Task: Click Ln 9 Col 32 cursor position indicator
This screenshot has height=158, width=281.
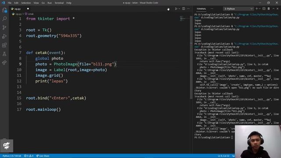Action: [223, 156]
